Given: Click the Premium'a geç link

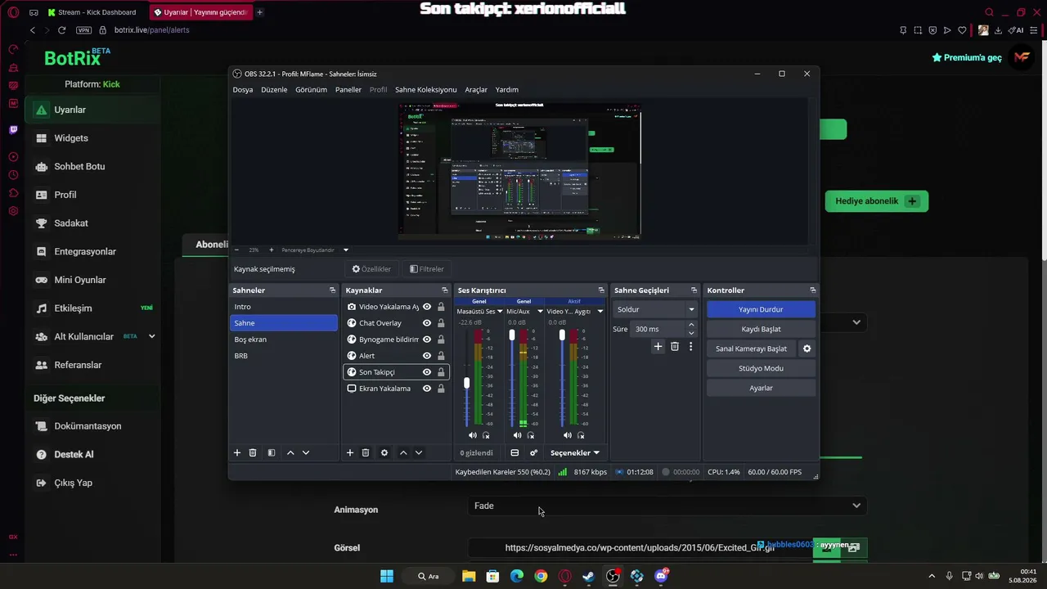Looking at the screenshot, I should pos(967,58).
